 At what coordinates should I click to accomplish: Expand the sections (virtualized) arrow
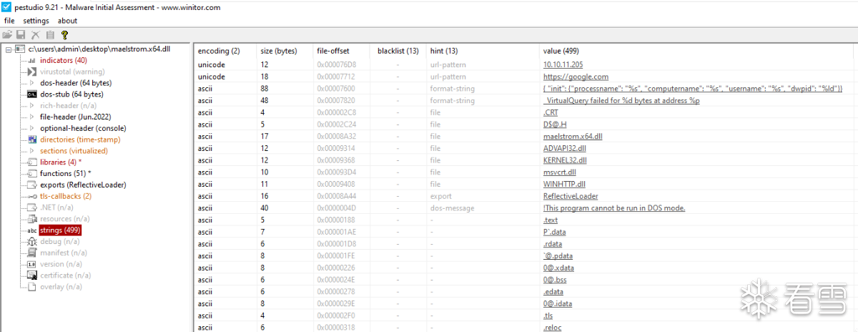32,151
